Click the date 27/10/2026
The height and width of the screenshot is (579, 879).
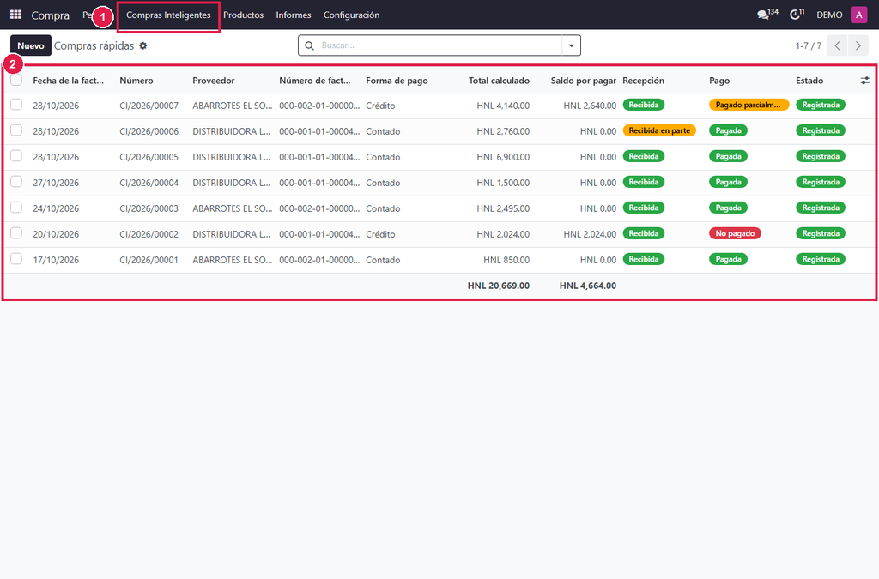pyautogui.click(x=56, y=183)
